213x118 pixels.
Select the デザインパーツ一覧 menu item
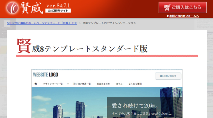(x=53, y=84)
